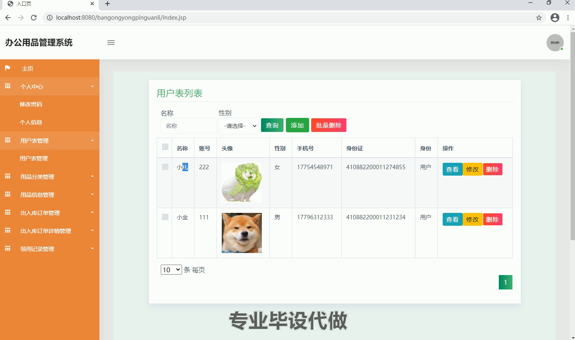The width and height of the screenshot is (575, 340).
Task: Click the 手机号 column header
Action: click(305, 148)
